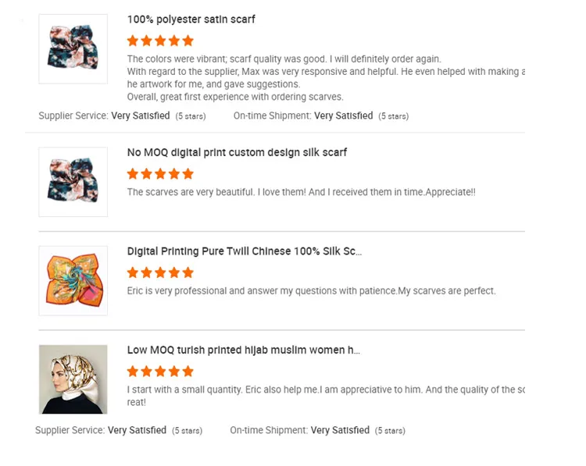Click the turish hijab review star rating
Viewport: 586px width, 466px height.
160,372
